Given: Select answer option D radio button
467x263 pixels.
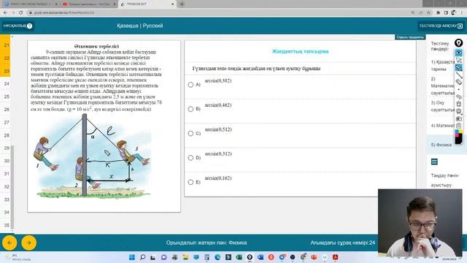Looking at the screenshot, I should point(190,158).
